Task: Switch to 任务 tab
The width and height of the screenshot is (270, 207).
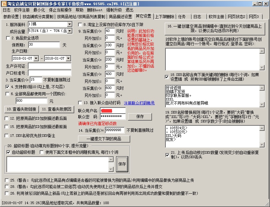Action: tap(182, 17)
